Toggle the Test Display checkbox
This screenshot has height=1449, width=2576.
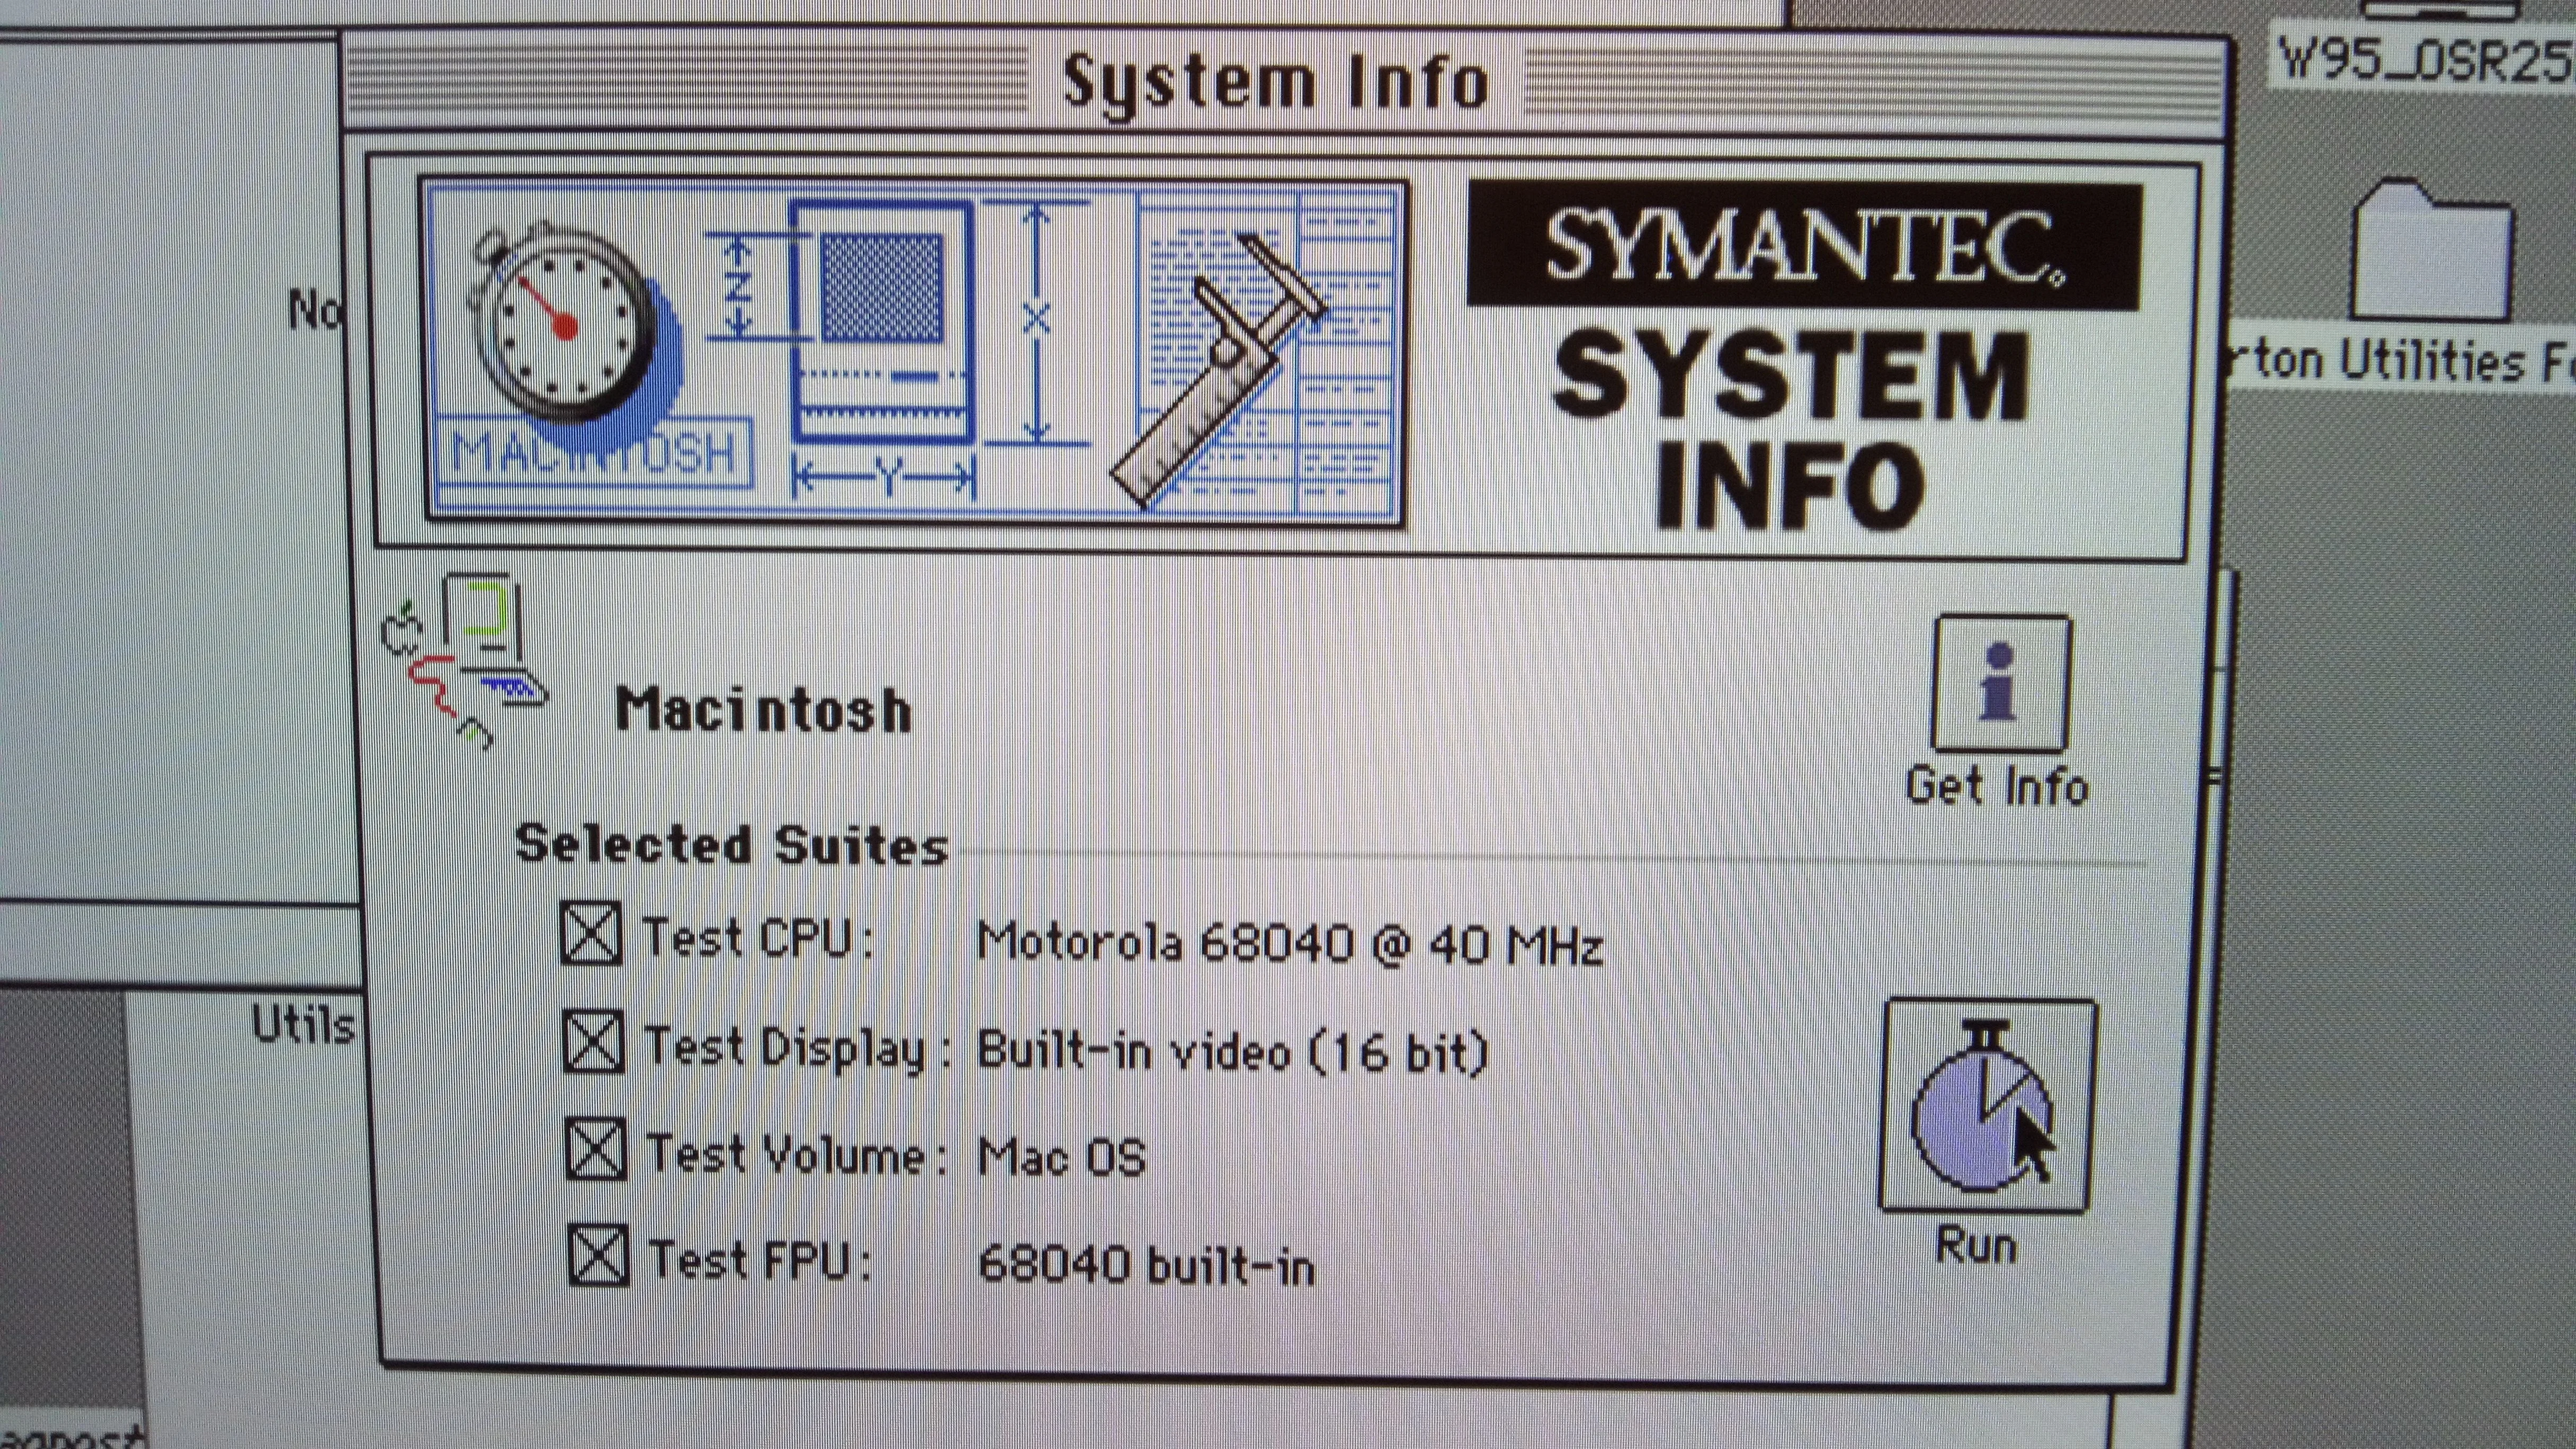click(x=594, y=1042)
